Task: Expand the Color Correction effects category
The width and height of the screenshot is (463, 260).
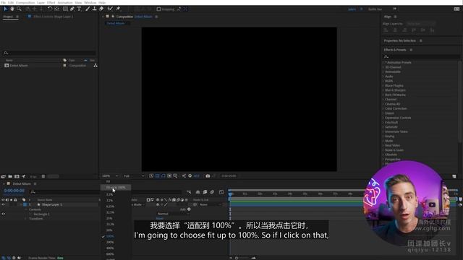Action: coord(383,108)
